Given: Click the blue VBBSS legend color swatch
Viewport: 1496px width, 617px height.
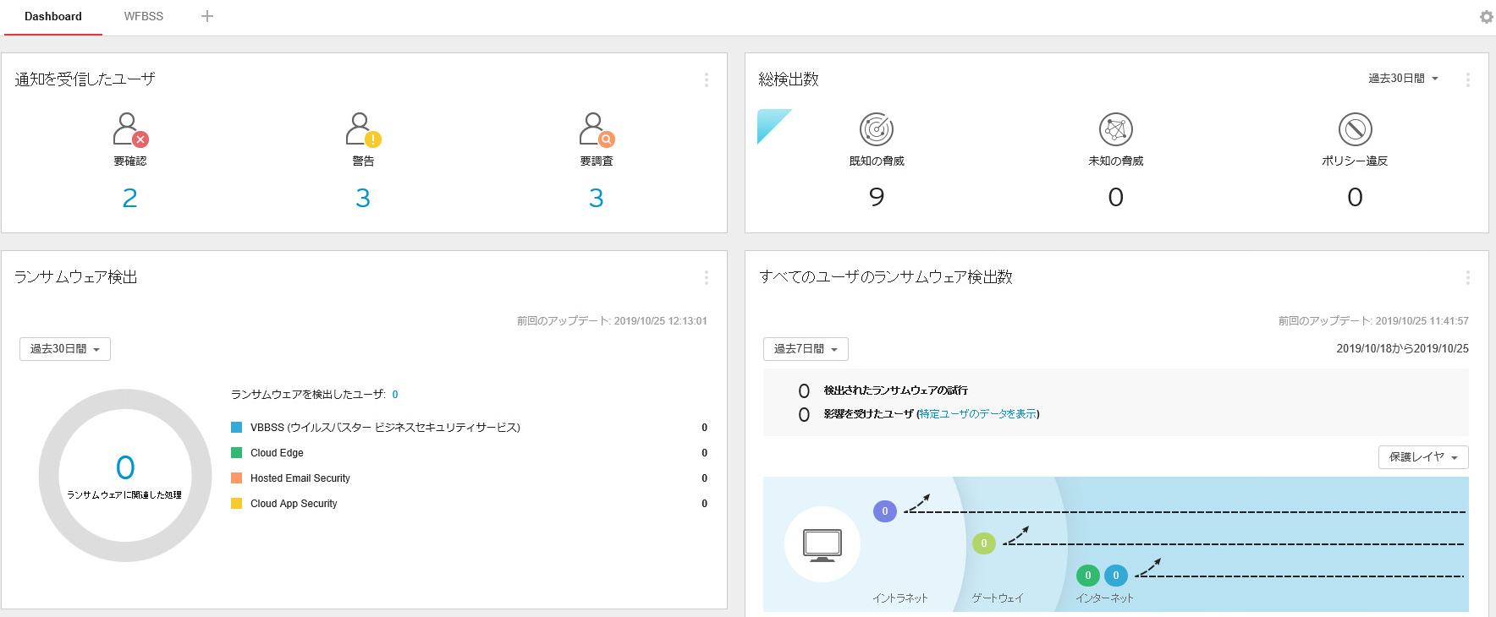Looking at the screenshot, I should tap(237, 428).
